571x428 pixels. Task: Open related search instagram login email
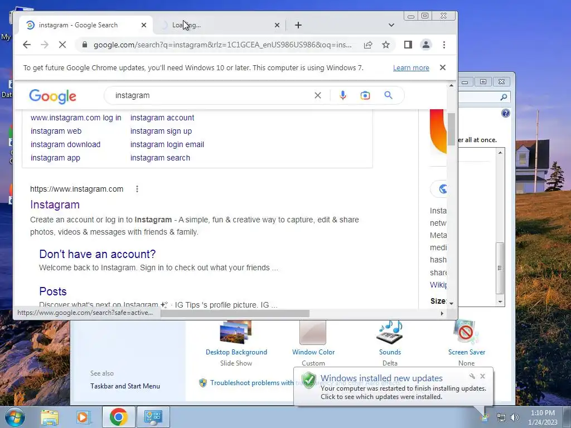(x=167, y=144)
